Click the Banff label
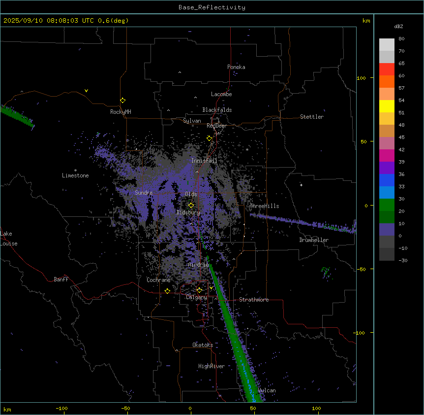Screen dimensions: 424x415 pos(61,279)
